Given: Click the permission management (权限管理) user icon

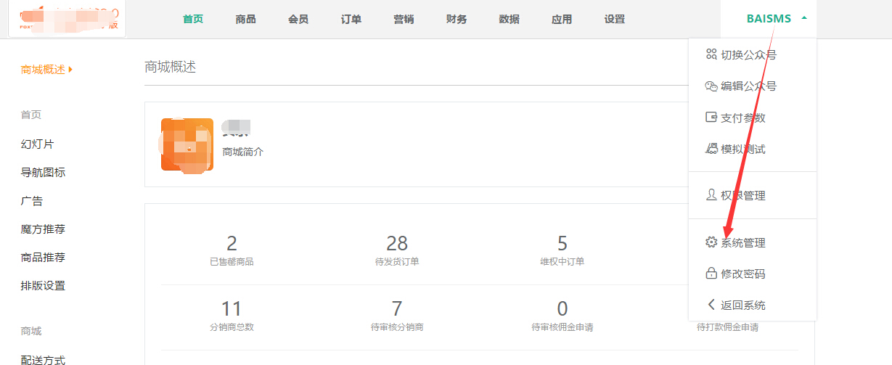Looking at the screenshot, I should (711, 195).
